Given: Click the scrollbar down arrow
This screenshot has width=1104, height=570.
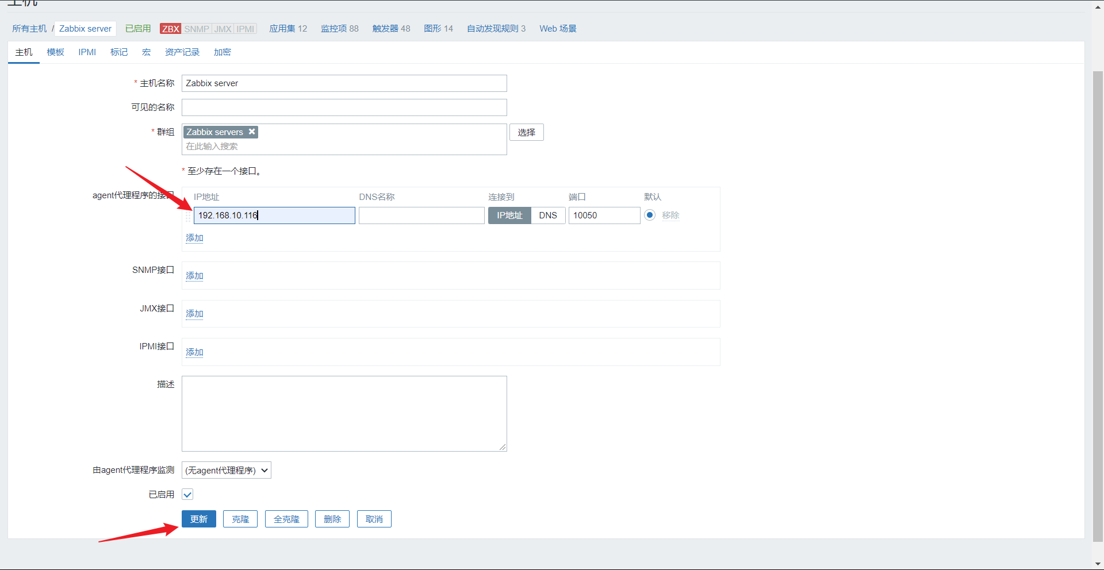Looking at the screenshot, I should (x=1098, y=564).
